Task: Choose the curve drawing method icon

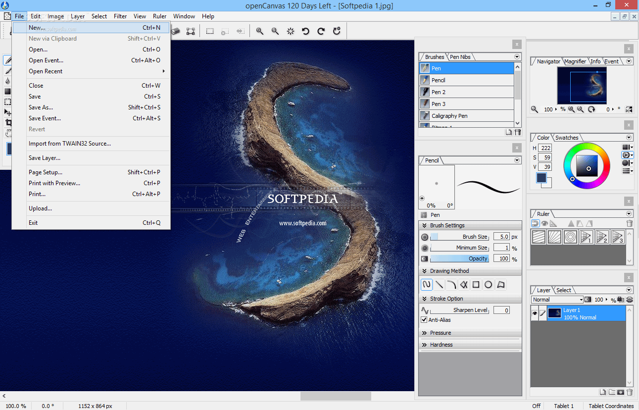Action: coord(451,285)
